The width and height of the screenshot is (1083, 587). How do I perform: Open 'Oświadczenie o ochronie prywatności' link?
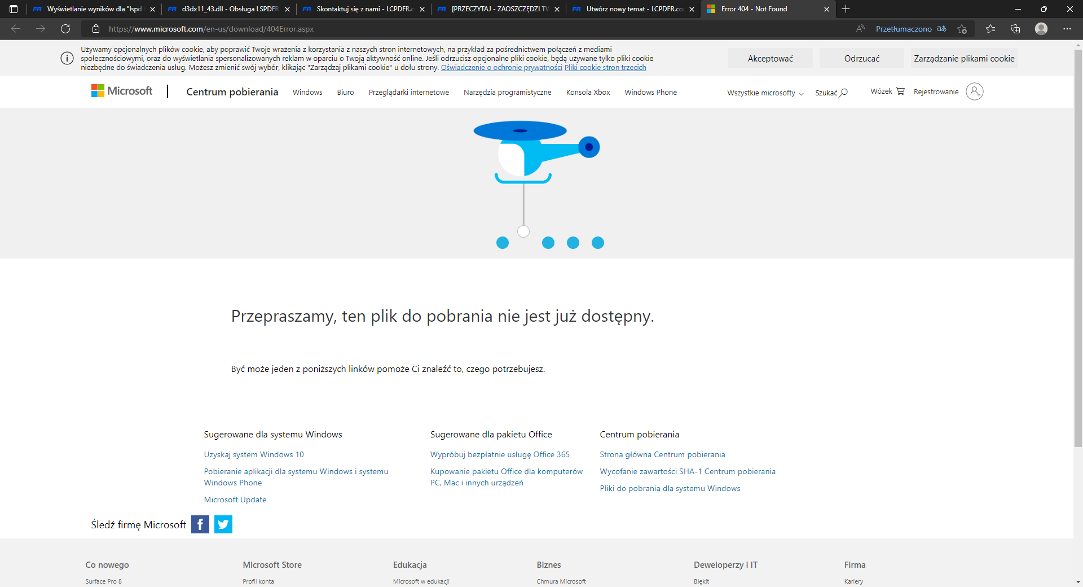[501, 68]
